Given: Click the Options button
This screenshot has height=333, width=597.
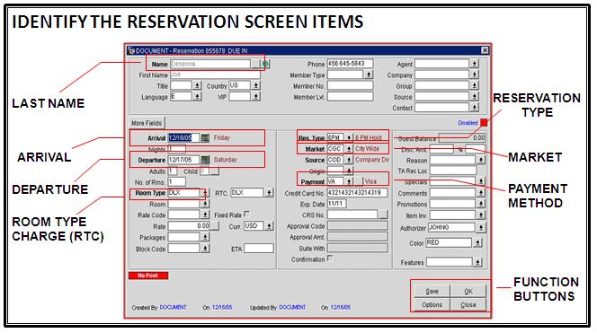Looking at the screenshot, I should click(x=432, y=305).
